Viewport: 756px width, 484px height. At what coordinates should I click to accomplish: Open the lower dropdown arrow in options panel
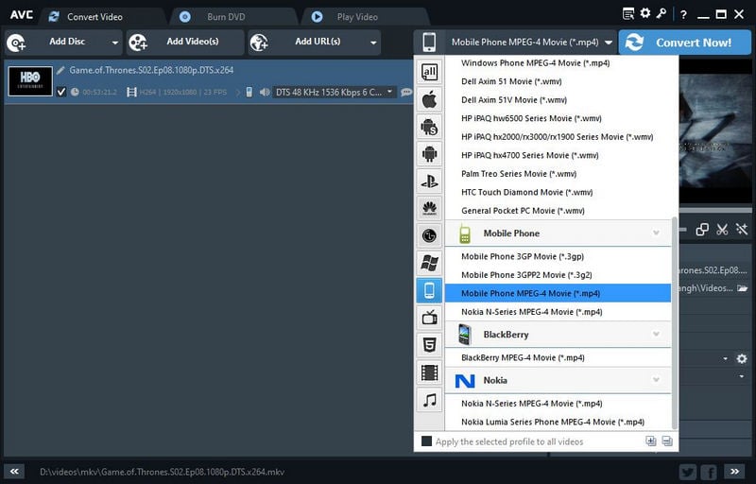coord(742,376)
